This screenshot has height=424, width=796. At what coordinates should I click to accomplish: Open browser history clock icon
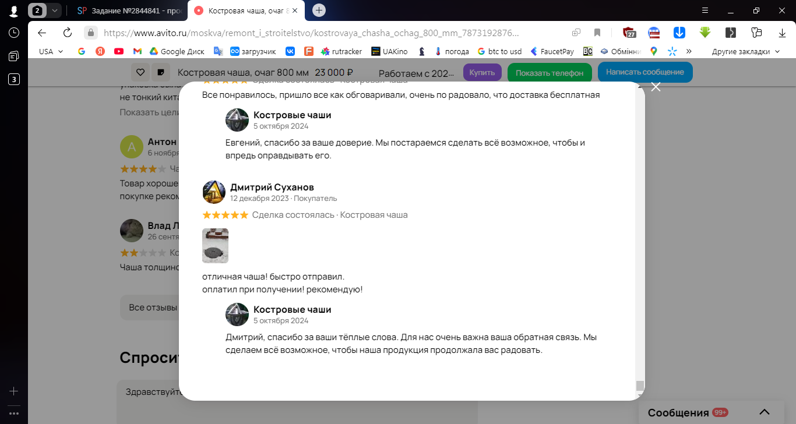pos(14,33)
